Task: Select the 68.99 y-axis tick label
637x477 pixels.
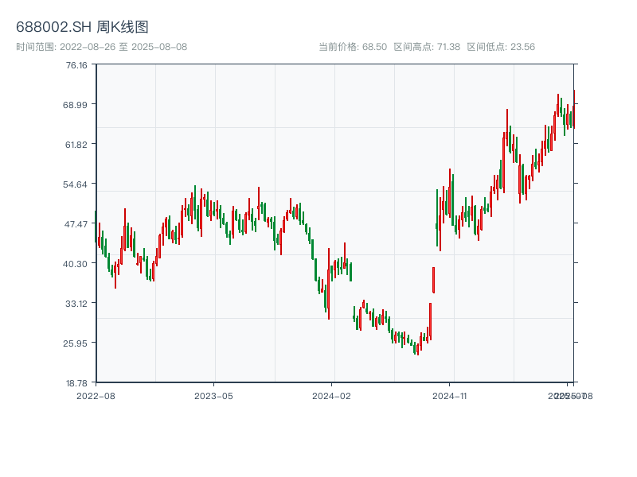Action: pos(76,105)
